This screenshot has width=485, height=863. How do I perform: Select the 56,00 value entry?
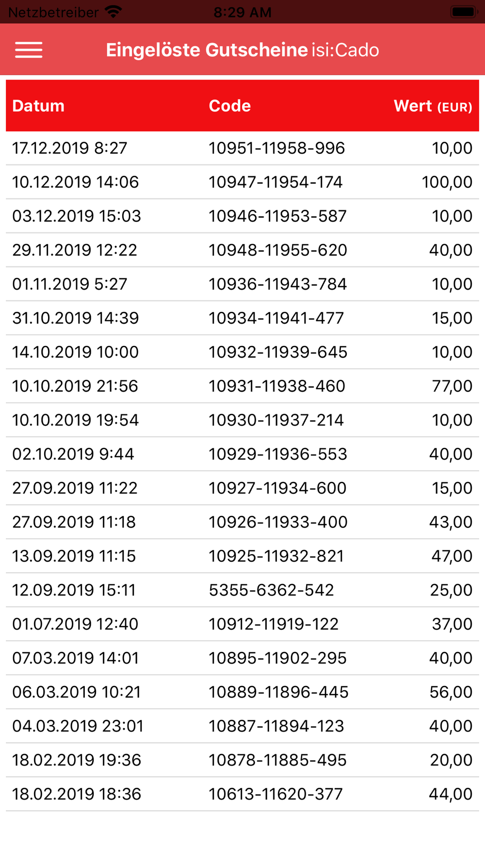[x=451, y=692]
